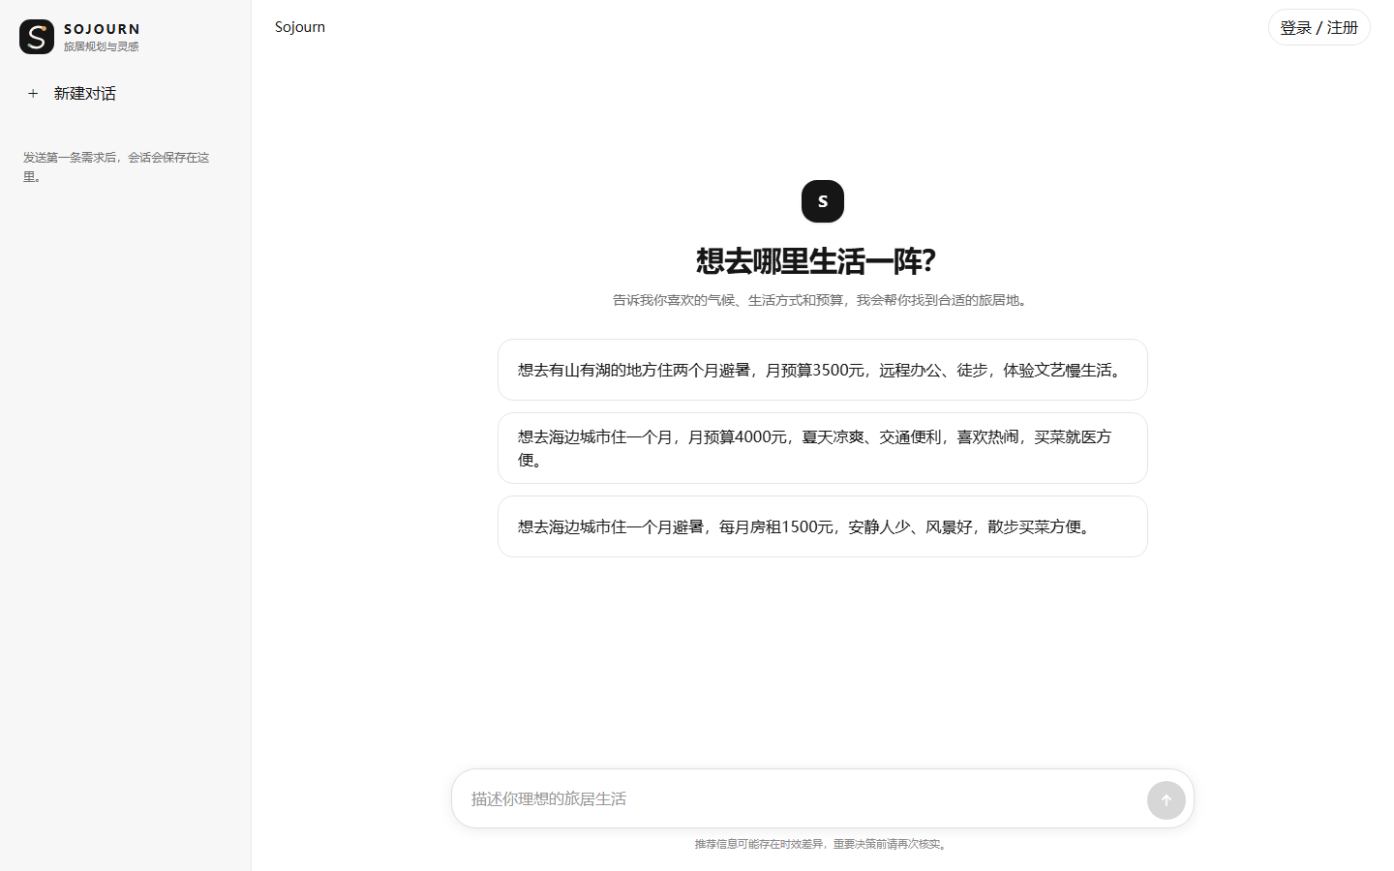
Task: Start a new chat via 新建对话
Action: click(x=126, y=94)
